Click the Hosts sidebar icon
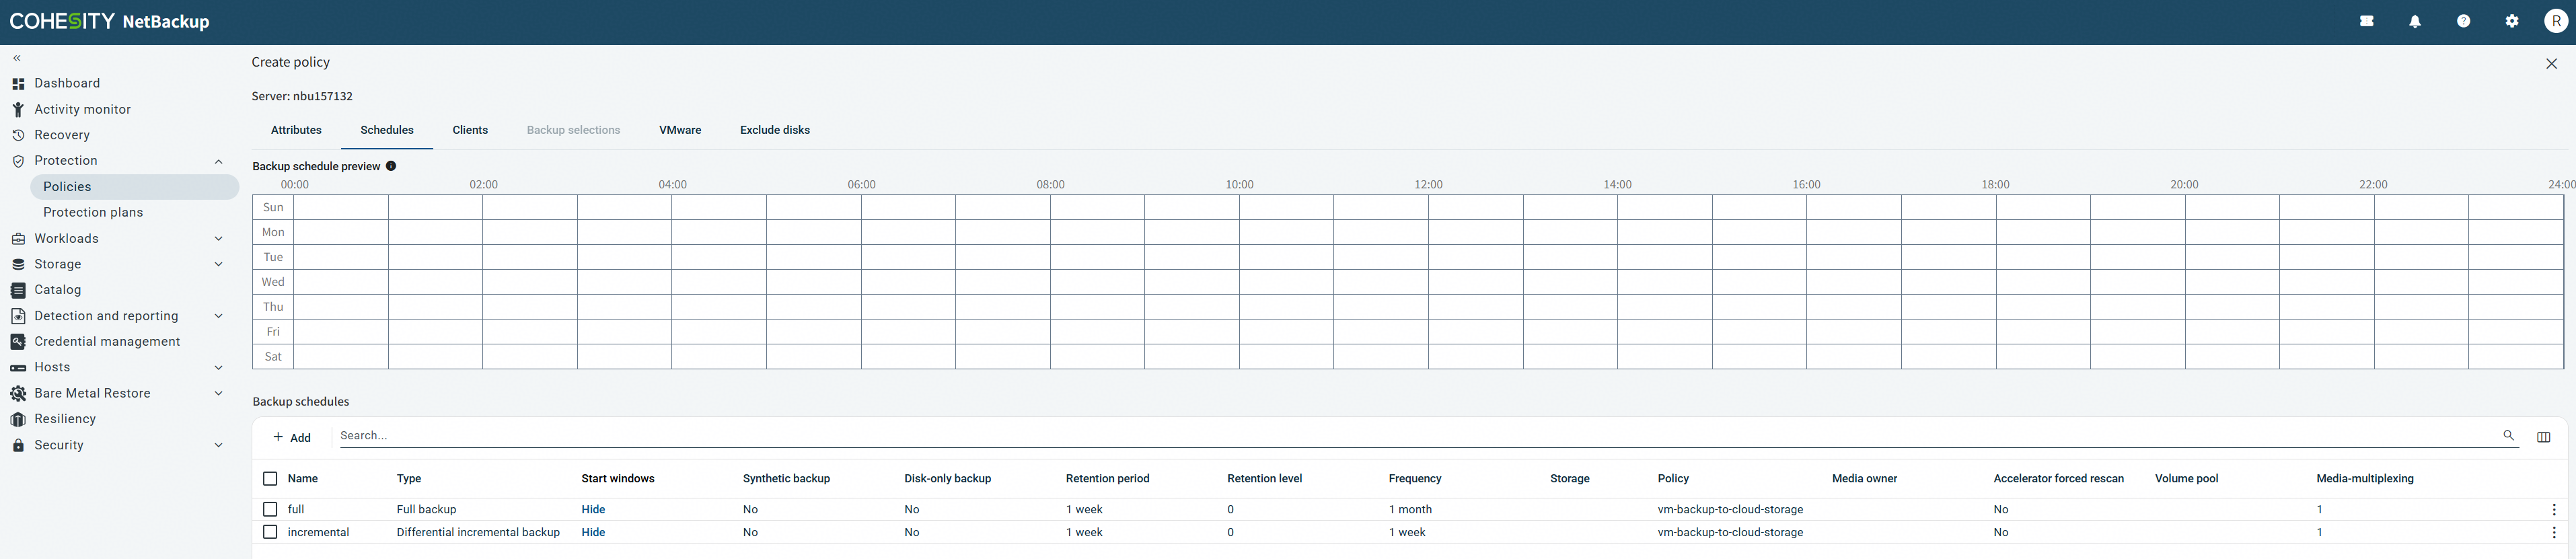The height and width of the screenshot is (559, 2576). pos(18,368)
